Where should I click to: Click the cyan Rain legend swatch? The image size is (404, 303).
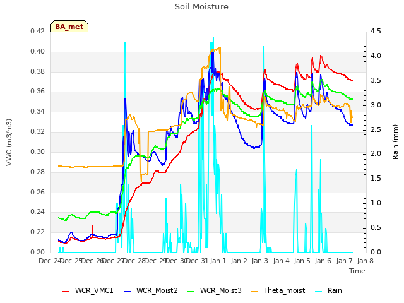319,292
